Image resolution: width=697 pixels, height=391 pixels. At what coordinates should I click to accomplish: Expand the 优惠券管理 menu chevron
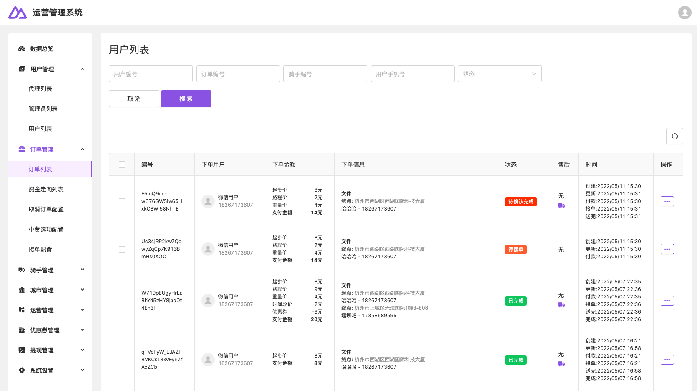click(x=83, y=330)
